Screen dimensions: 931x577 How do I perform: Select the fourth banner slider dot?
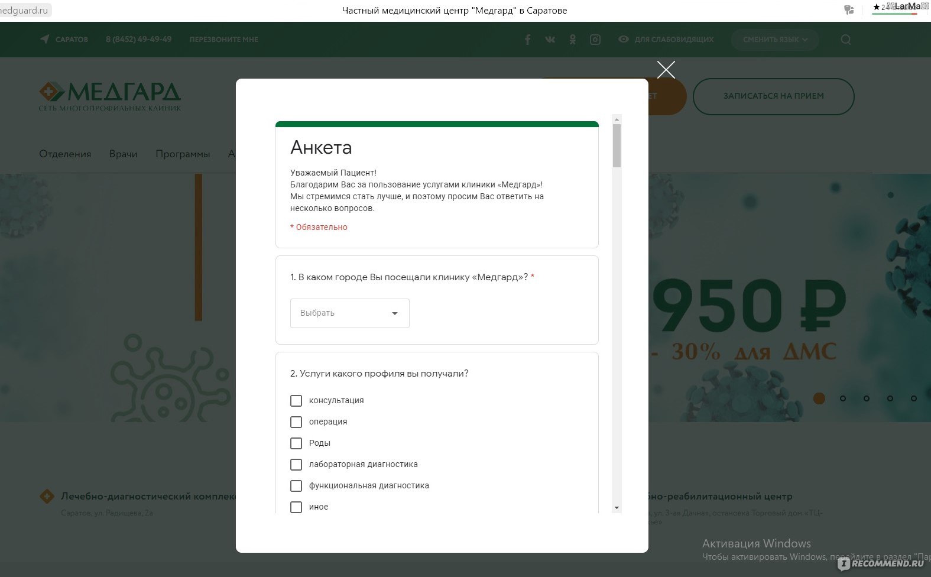(890, 398)
